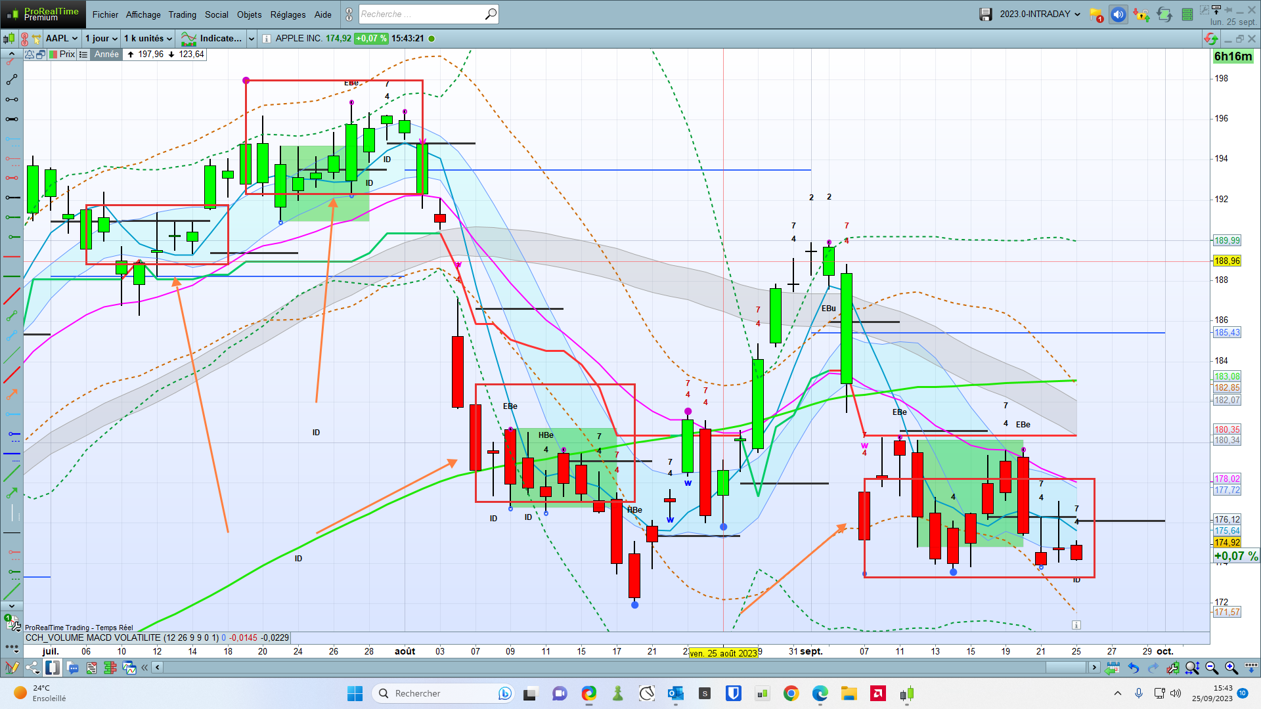Expand the AAPL ticker dropdown
The width and height of the screenshot is (1261, 709).
coord(62,38)
